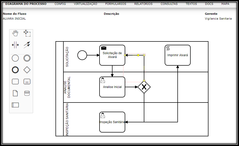239x146 pixels.
Task: Activate the Lasso selection tool
Action: (x=27, y=33)
